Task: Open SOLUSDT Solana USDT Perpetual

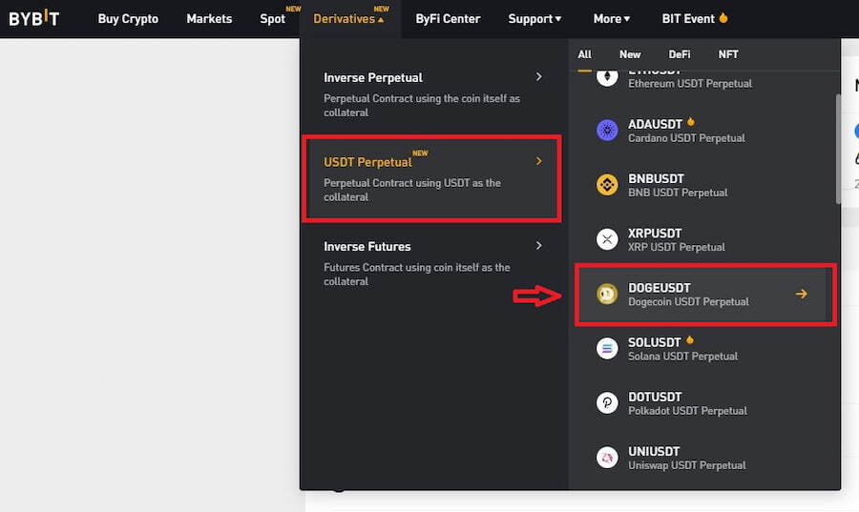Action: coord(704,348)
